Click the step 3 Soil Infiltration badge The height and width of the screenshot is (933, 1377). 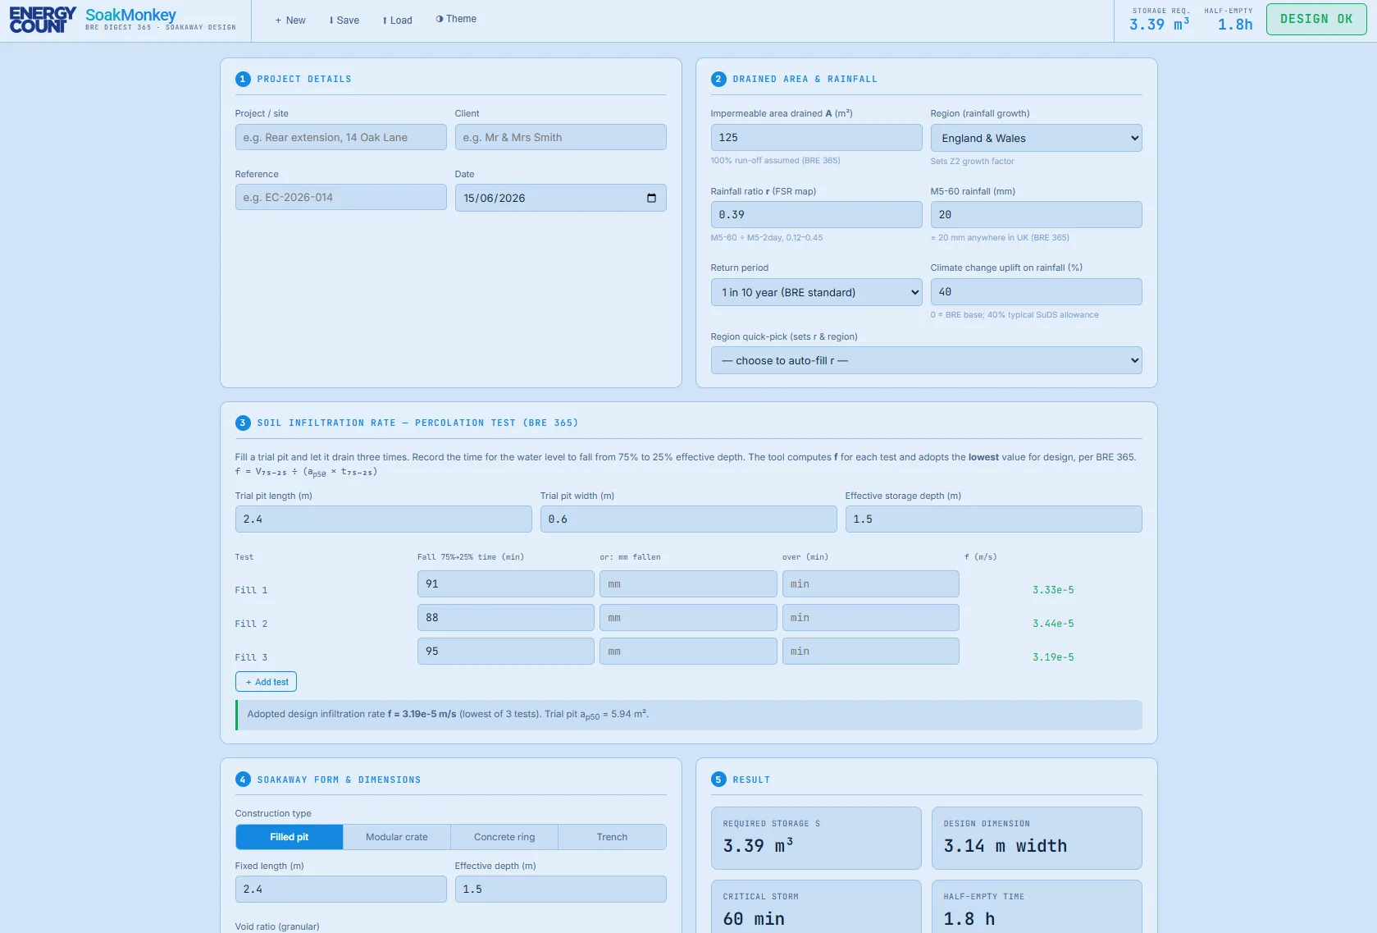click(243, 423)
